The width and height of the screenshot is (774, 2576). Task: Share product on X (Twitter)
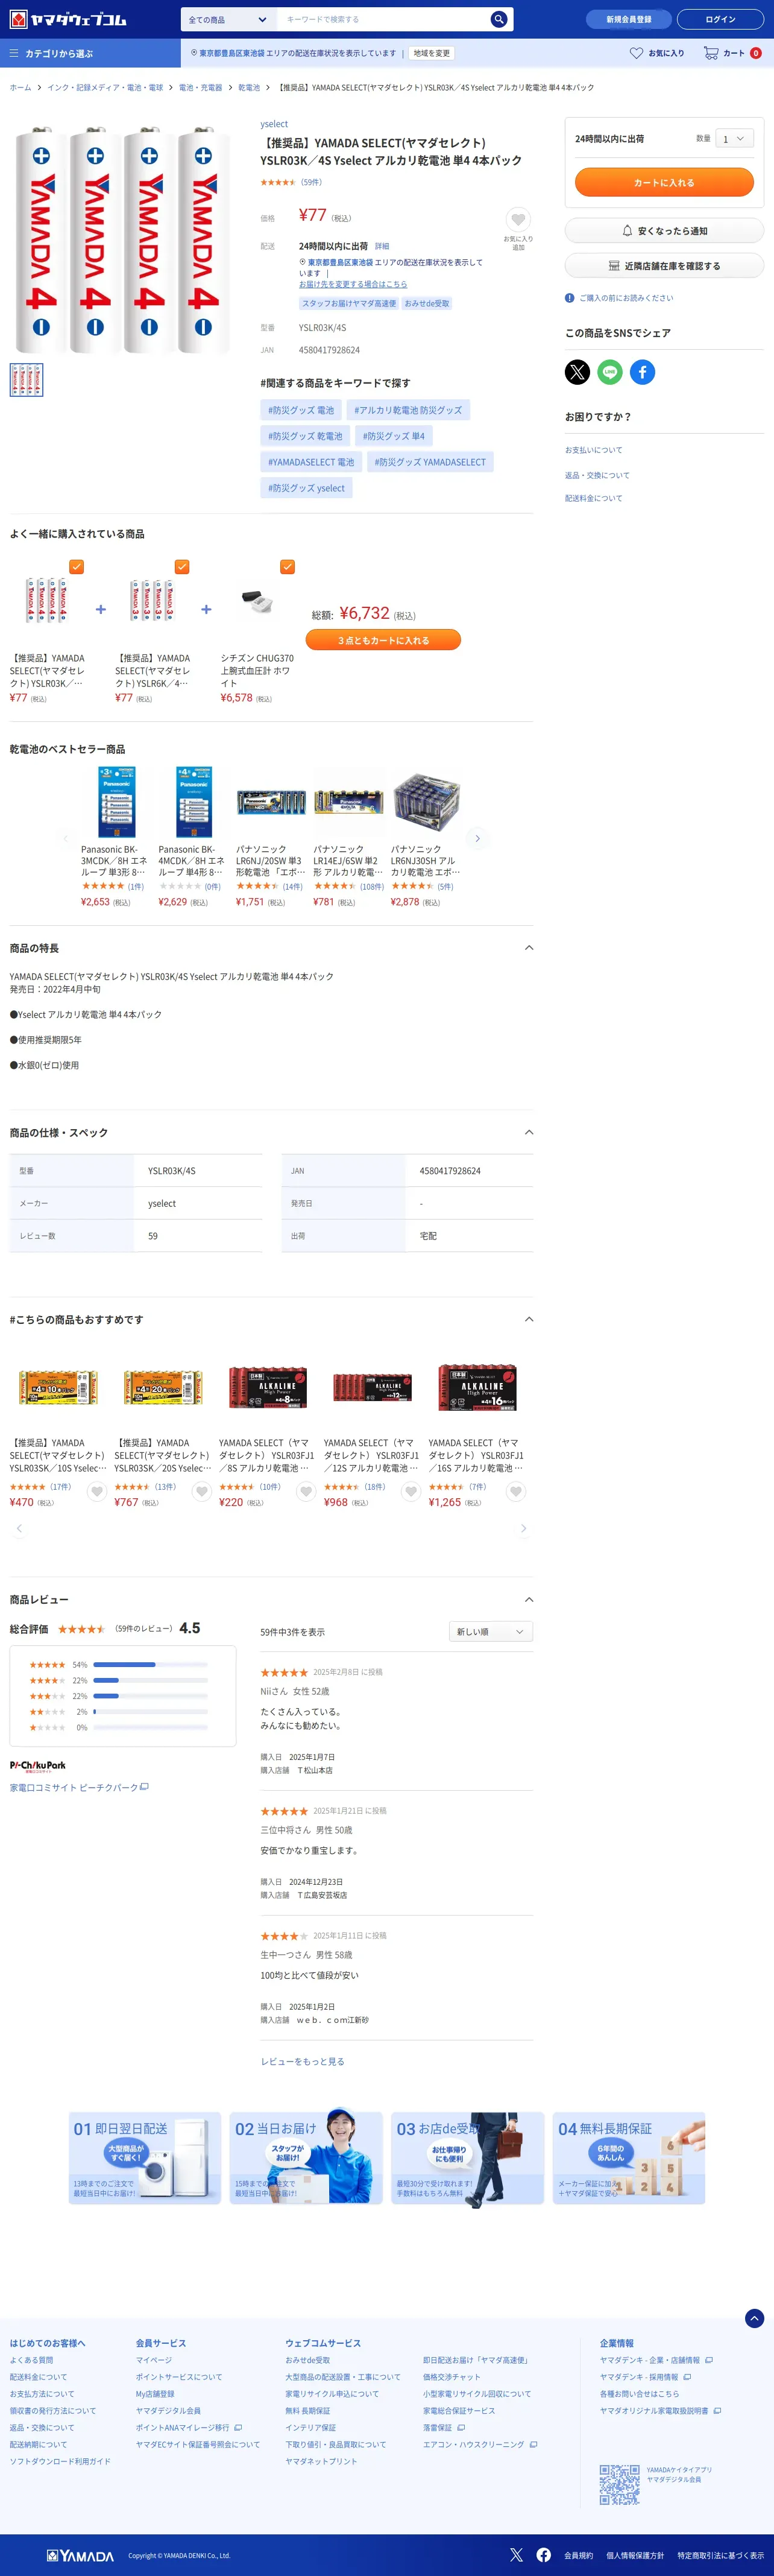(x=577, y=372)
